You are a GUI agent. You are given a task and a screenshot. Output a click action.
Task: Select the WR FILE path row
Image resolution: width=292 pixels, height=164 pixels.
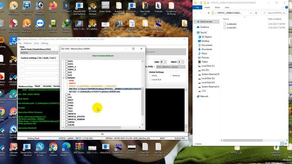click(105, 89)
